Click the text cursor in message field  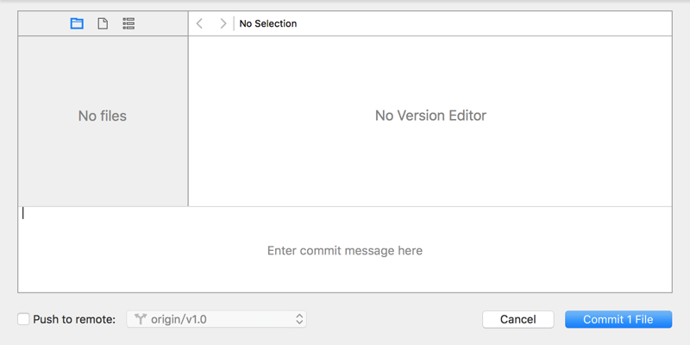coord(23,214)
